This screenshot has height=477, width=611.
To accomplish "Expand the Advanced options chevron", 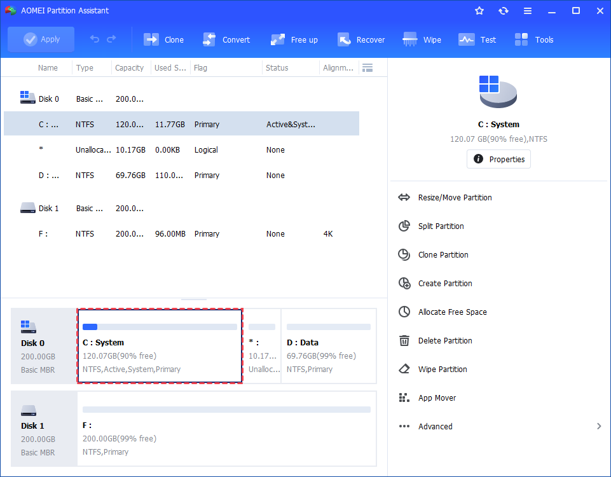I will (599, 426).
